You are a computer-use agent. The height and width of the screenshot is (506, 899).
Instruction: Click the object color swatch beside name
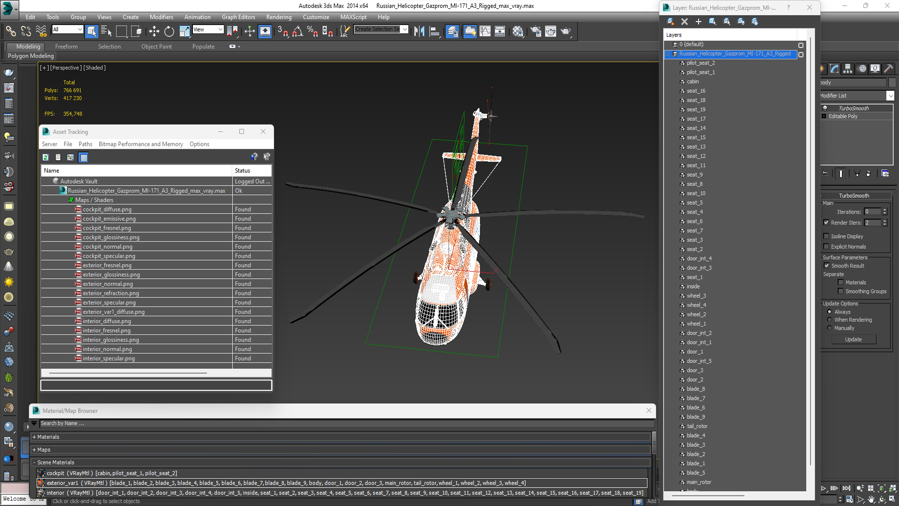pos(892,82)
